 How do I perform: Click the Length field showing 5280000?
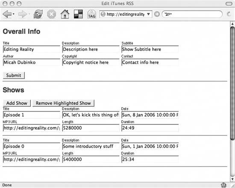click(x=91, y=128)
